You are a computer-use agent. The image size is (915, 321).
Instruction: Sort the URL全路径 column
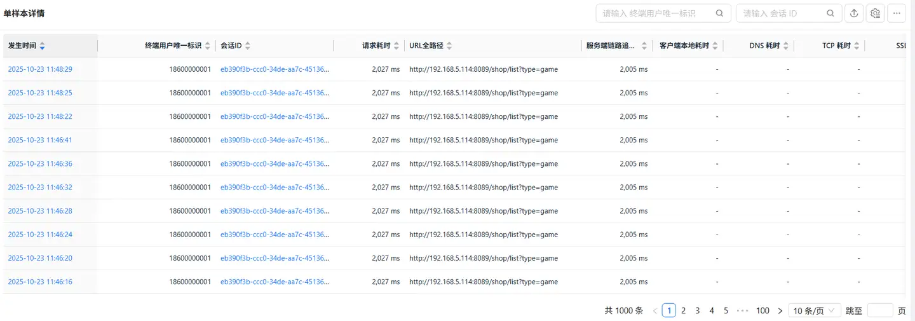(449, 46)
